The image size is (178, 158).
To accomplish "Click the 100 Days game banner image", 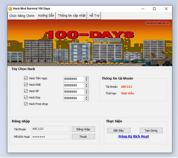I will [90, 43].
